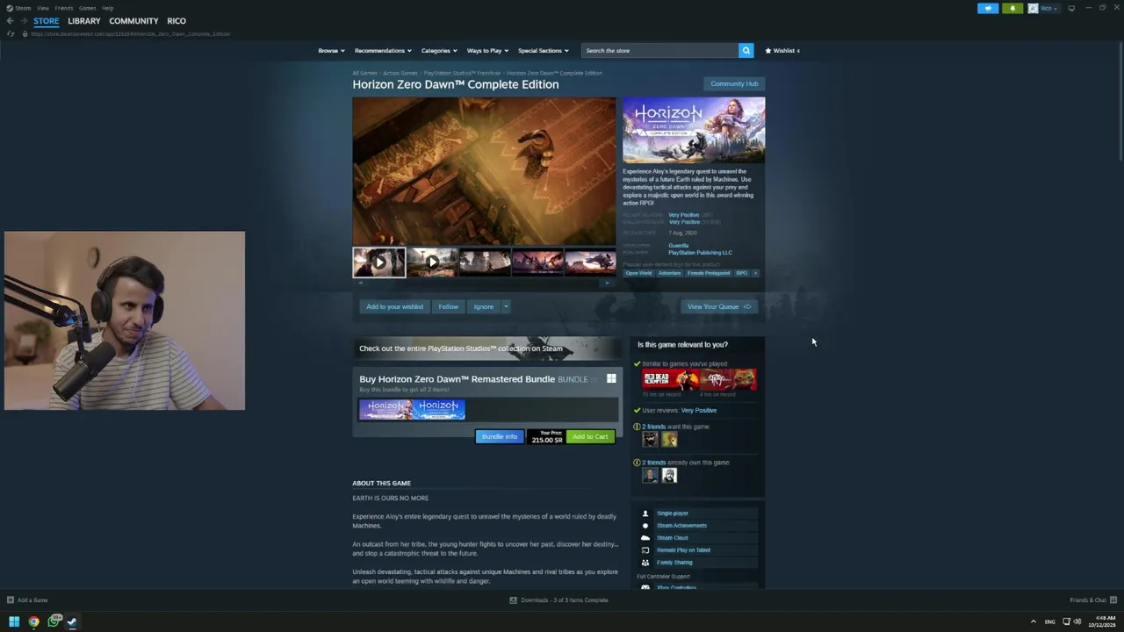Reload the store page with refresh icon
Viewport: 1124px width, 632px height.
point(11,33)
